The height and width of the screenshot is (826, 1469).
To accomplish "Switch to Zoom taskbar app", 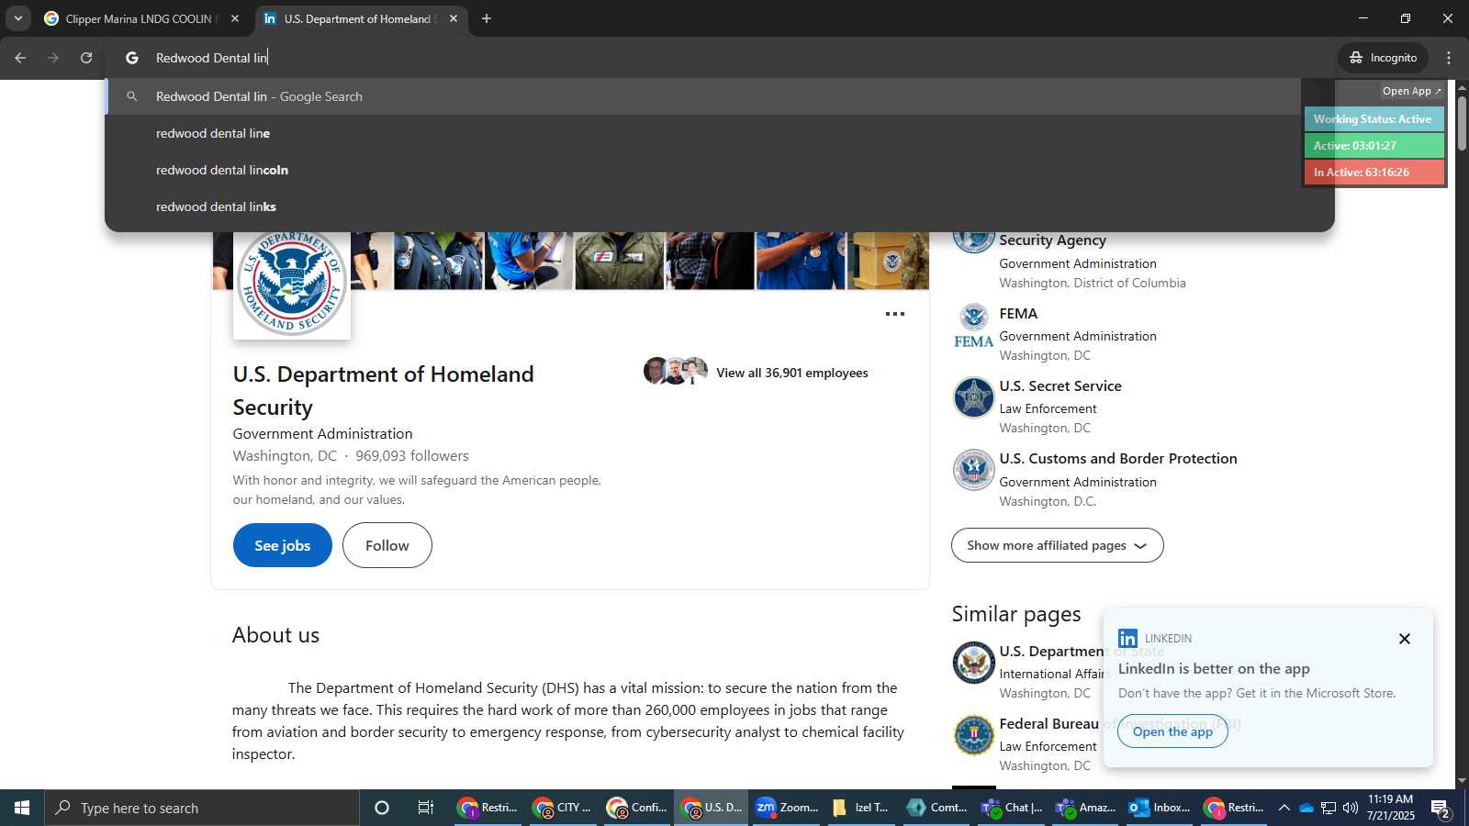I will [x=786, y=808].
